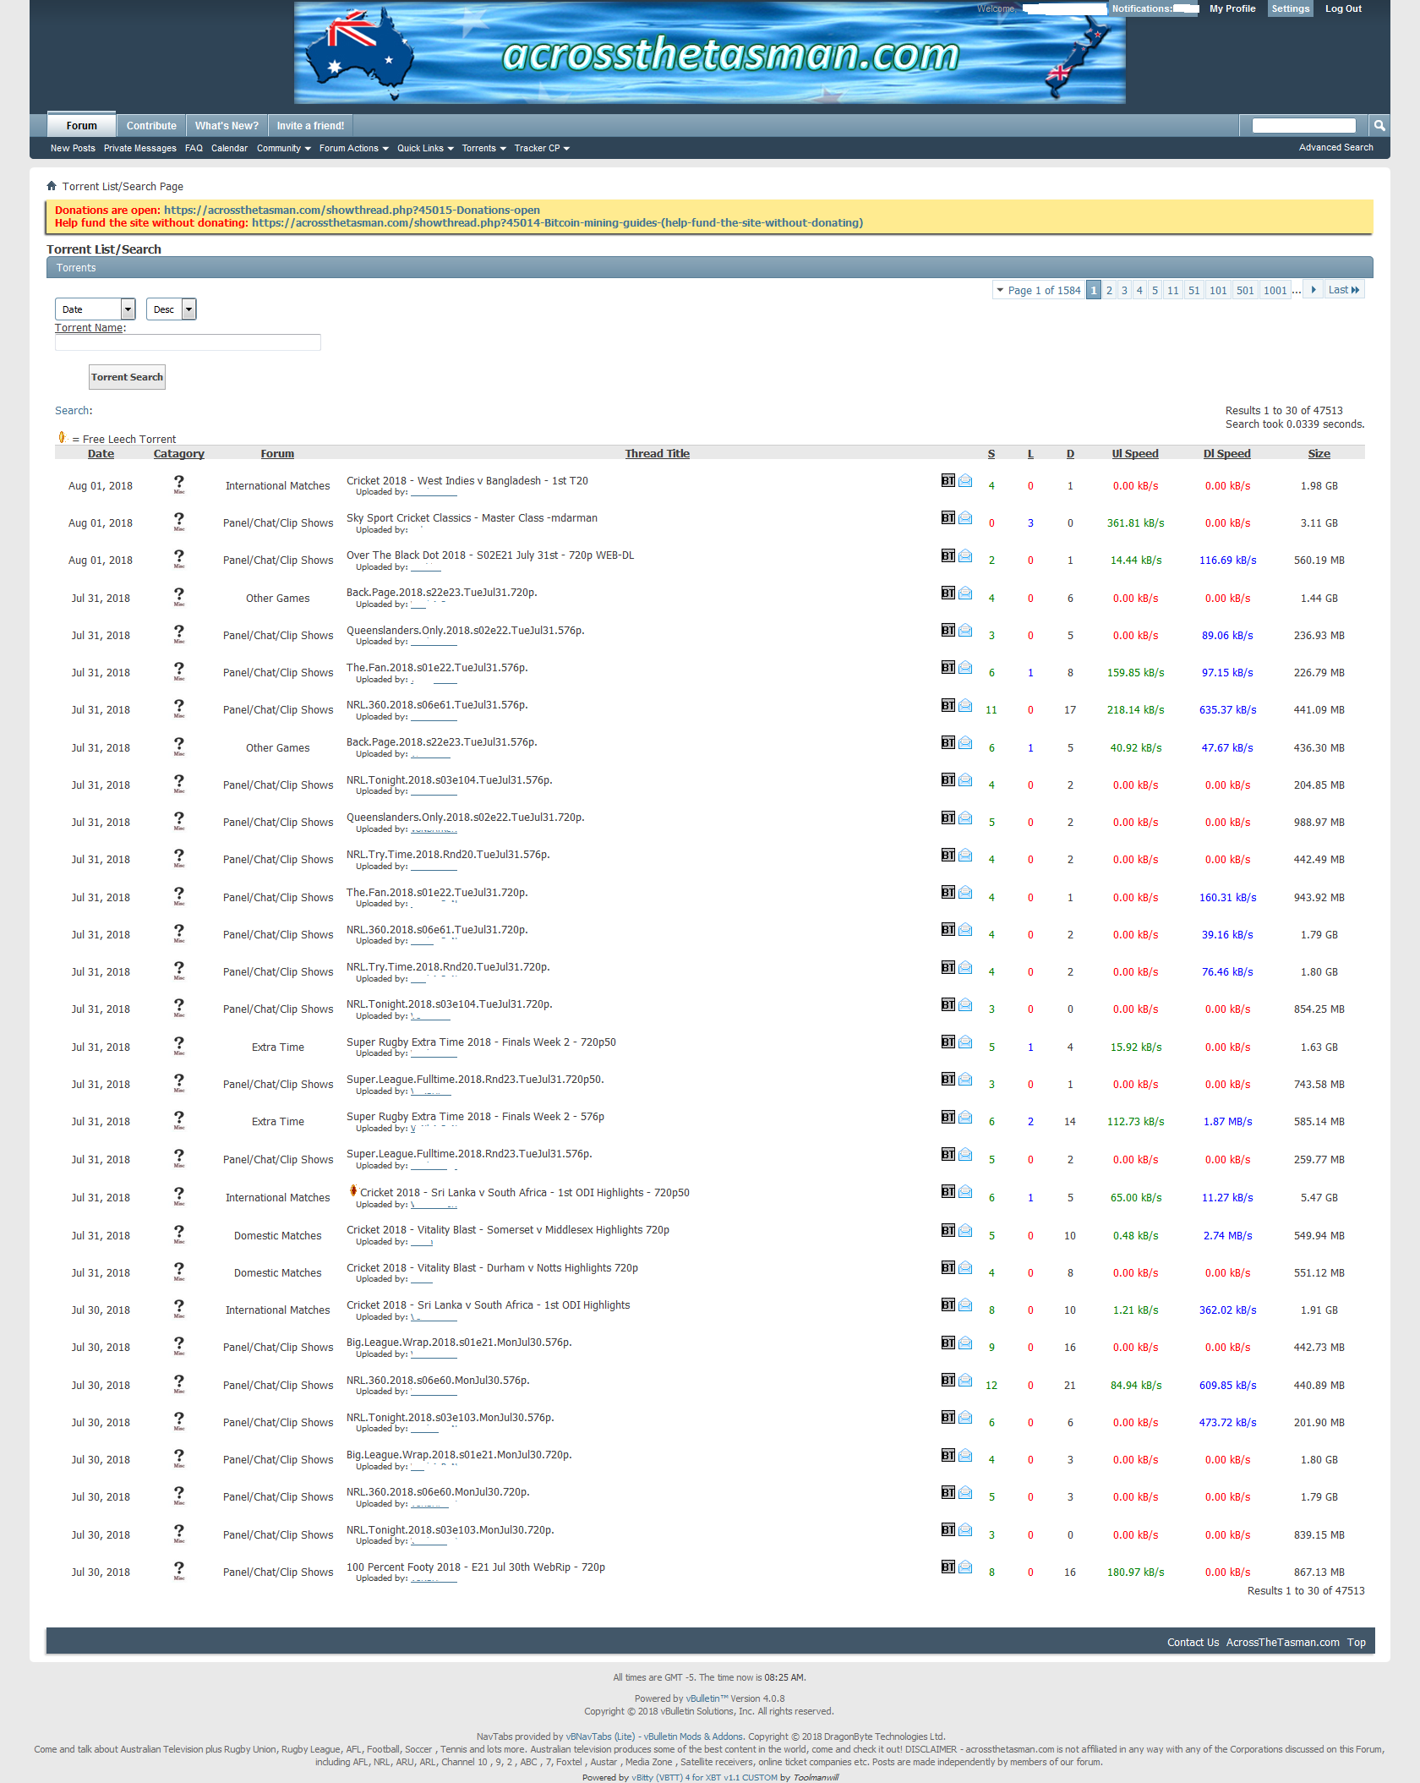
Task: Download torrent BT icon for West Indies v Bangladesh
Action: point(948,480)
